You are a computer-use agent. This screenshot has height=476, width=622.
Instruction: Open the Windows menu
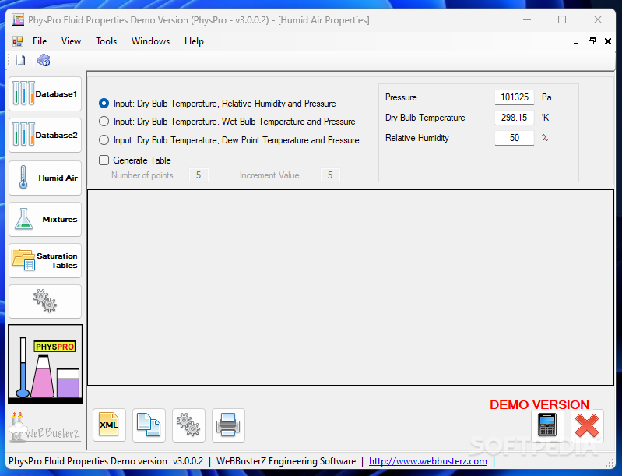pos(151,41)
